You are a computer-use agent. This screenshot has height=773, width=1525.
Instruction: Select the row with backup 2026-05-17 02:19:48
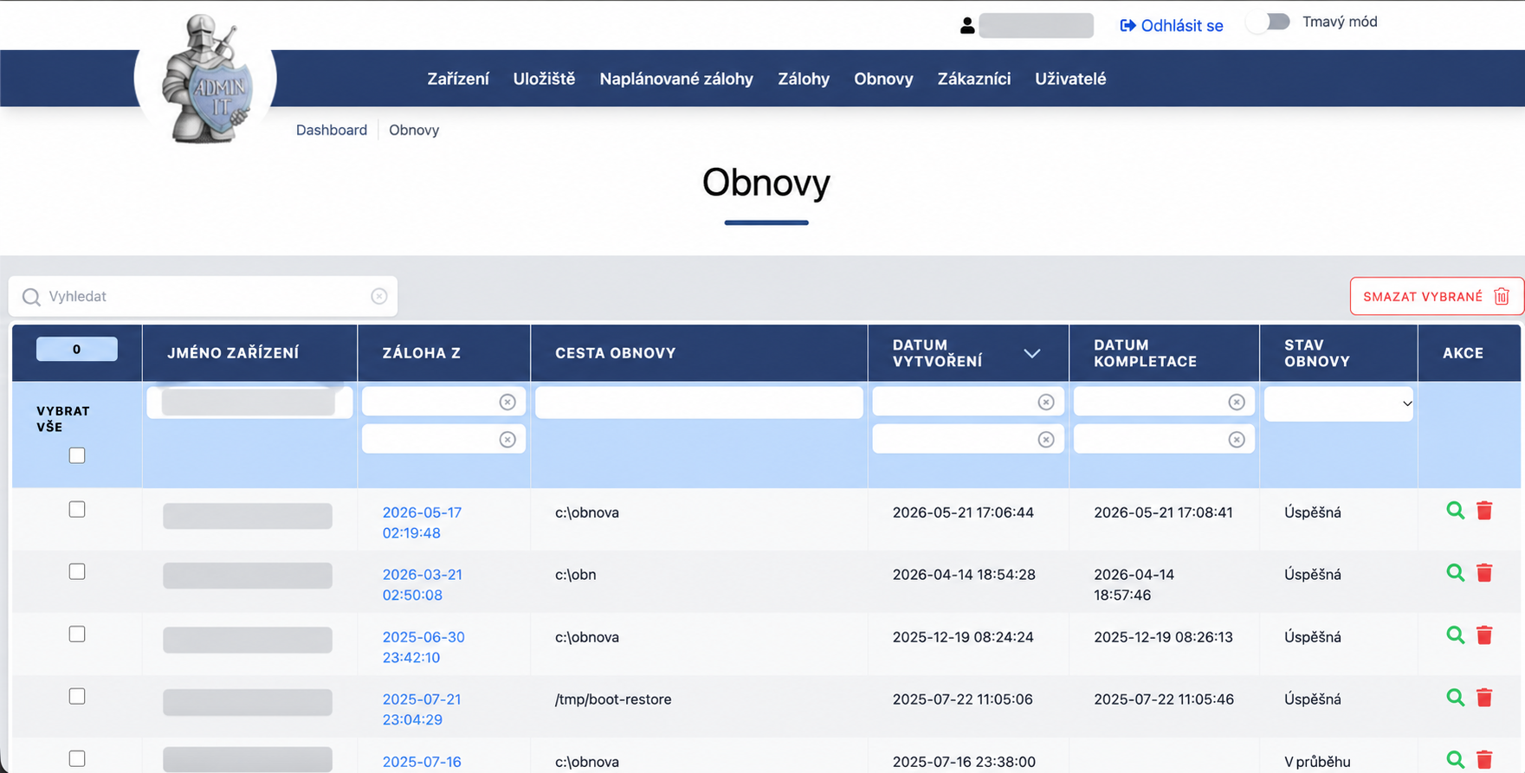coord(77,510)
